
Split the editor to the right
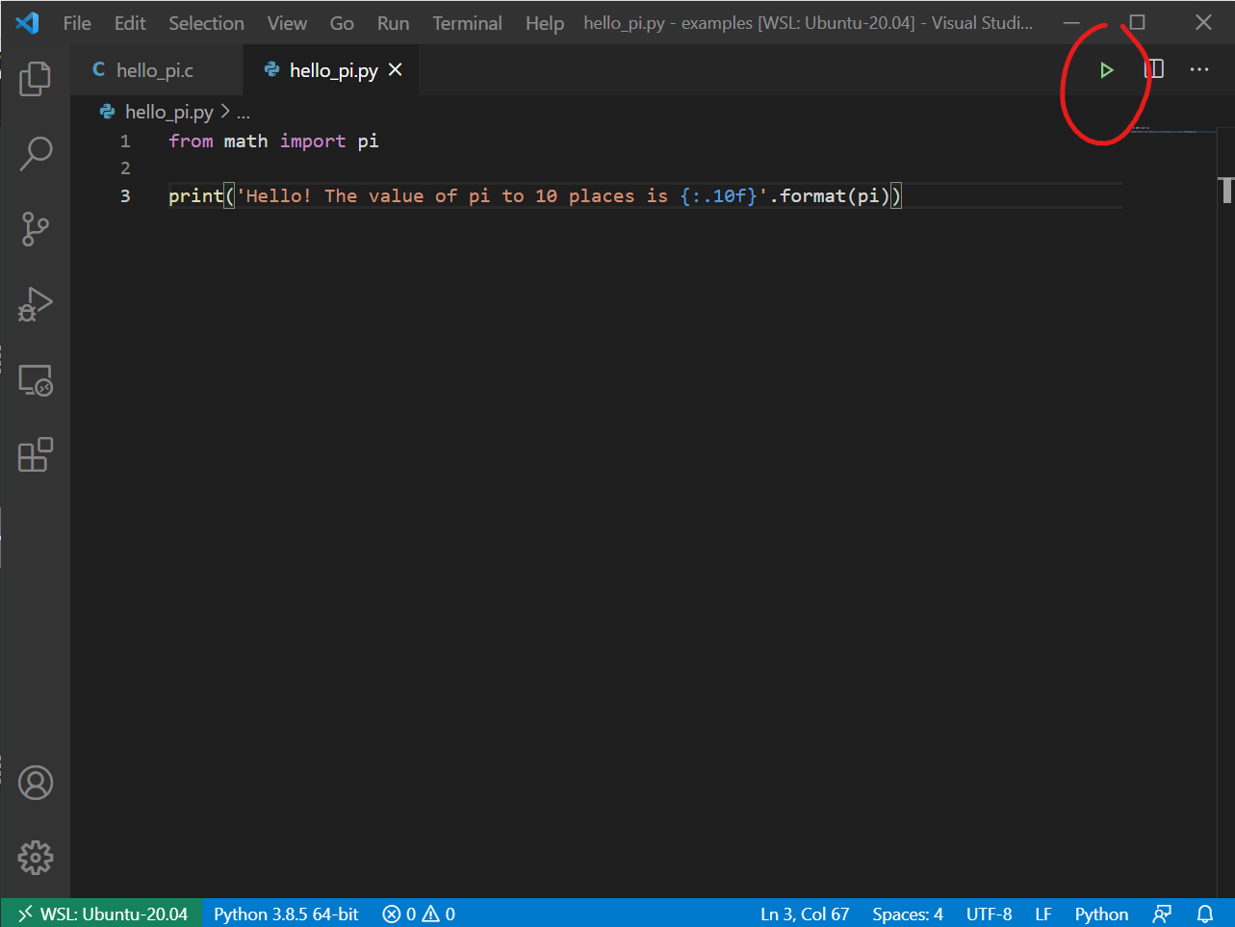[x=1154, y=69]
